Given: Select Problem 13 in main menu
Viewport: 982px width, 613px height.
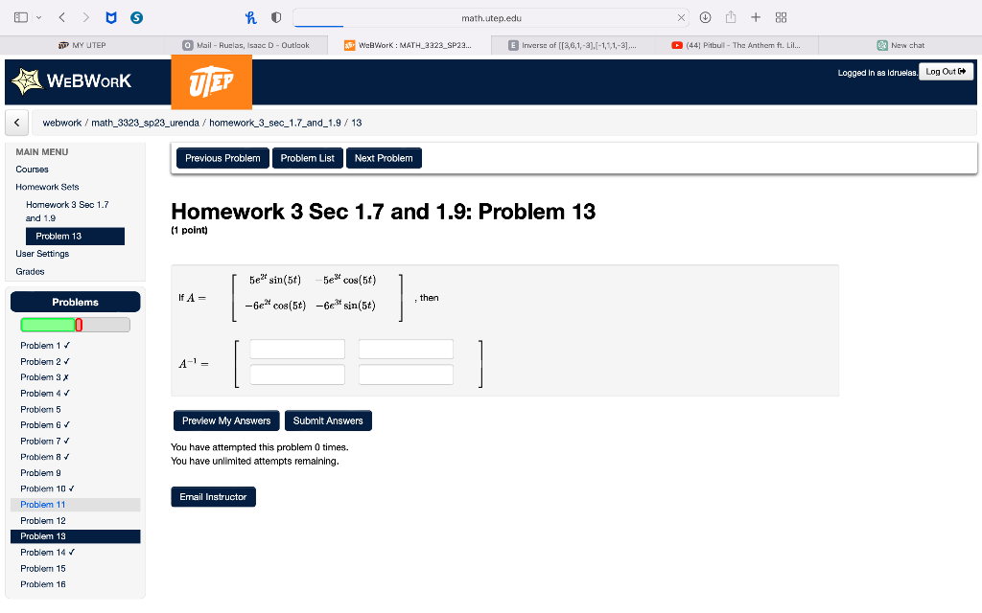Looking at the screenshot, I should pos(75,236).
